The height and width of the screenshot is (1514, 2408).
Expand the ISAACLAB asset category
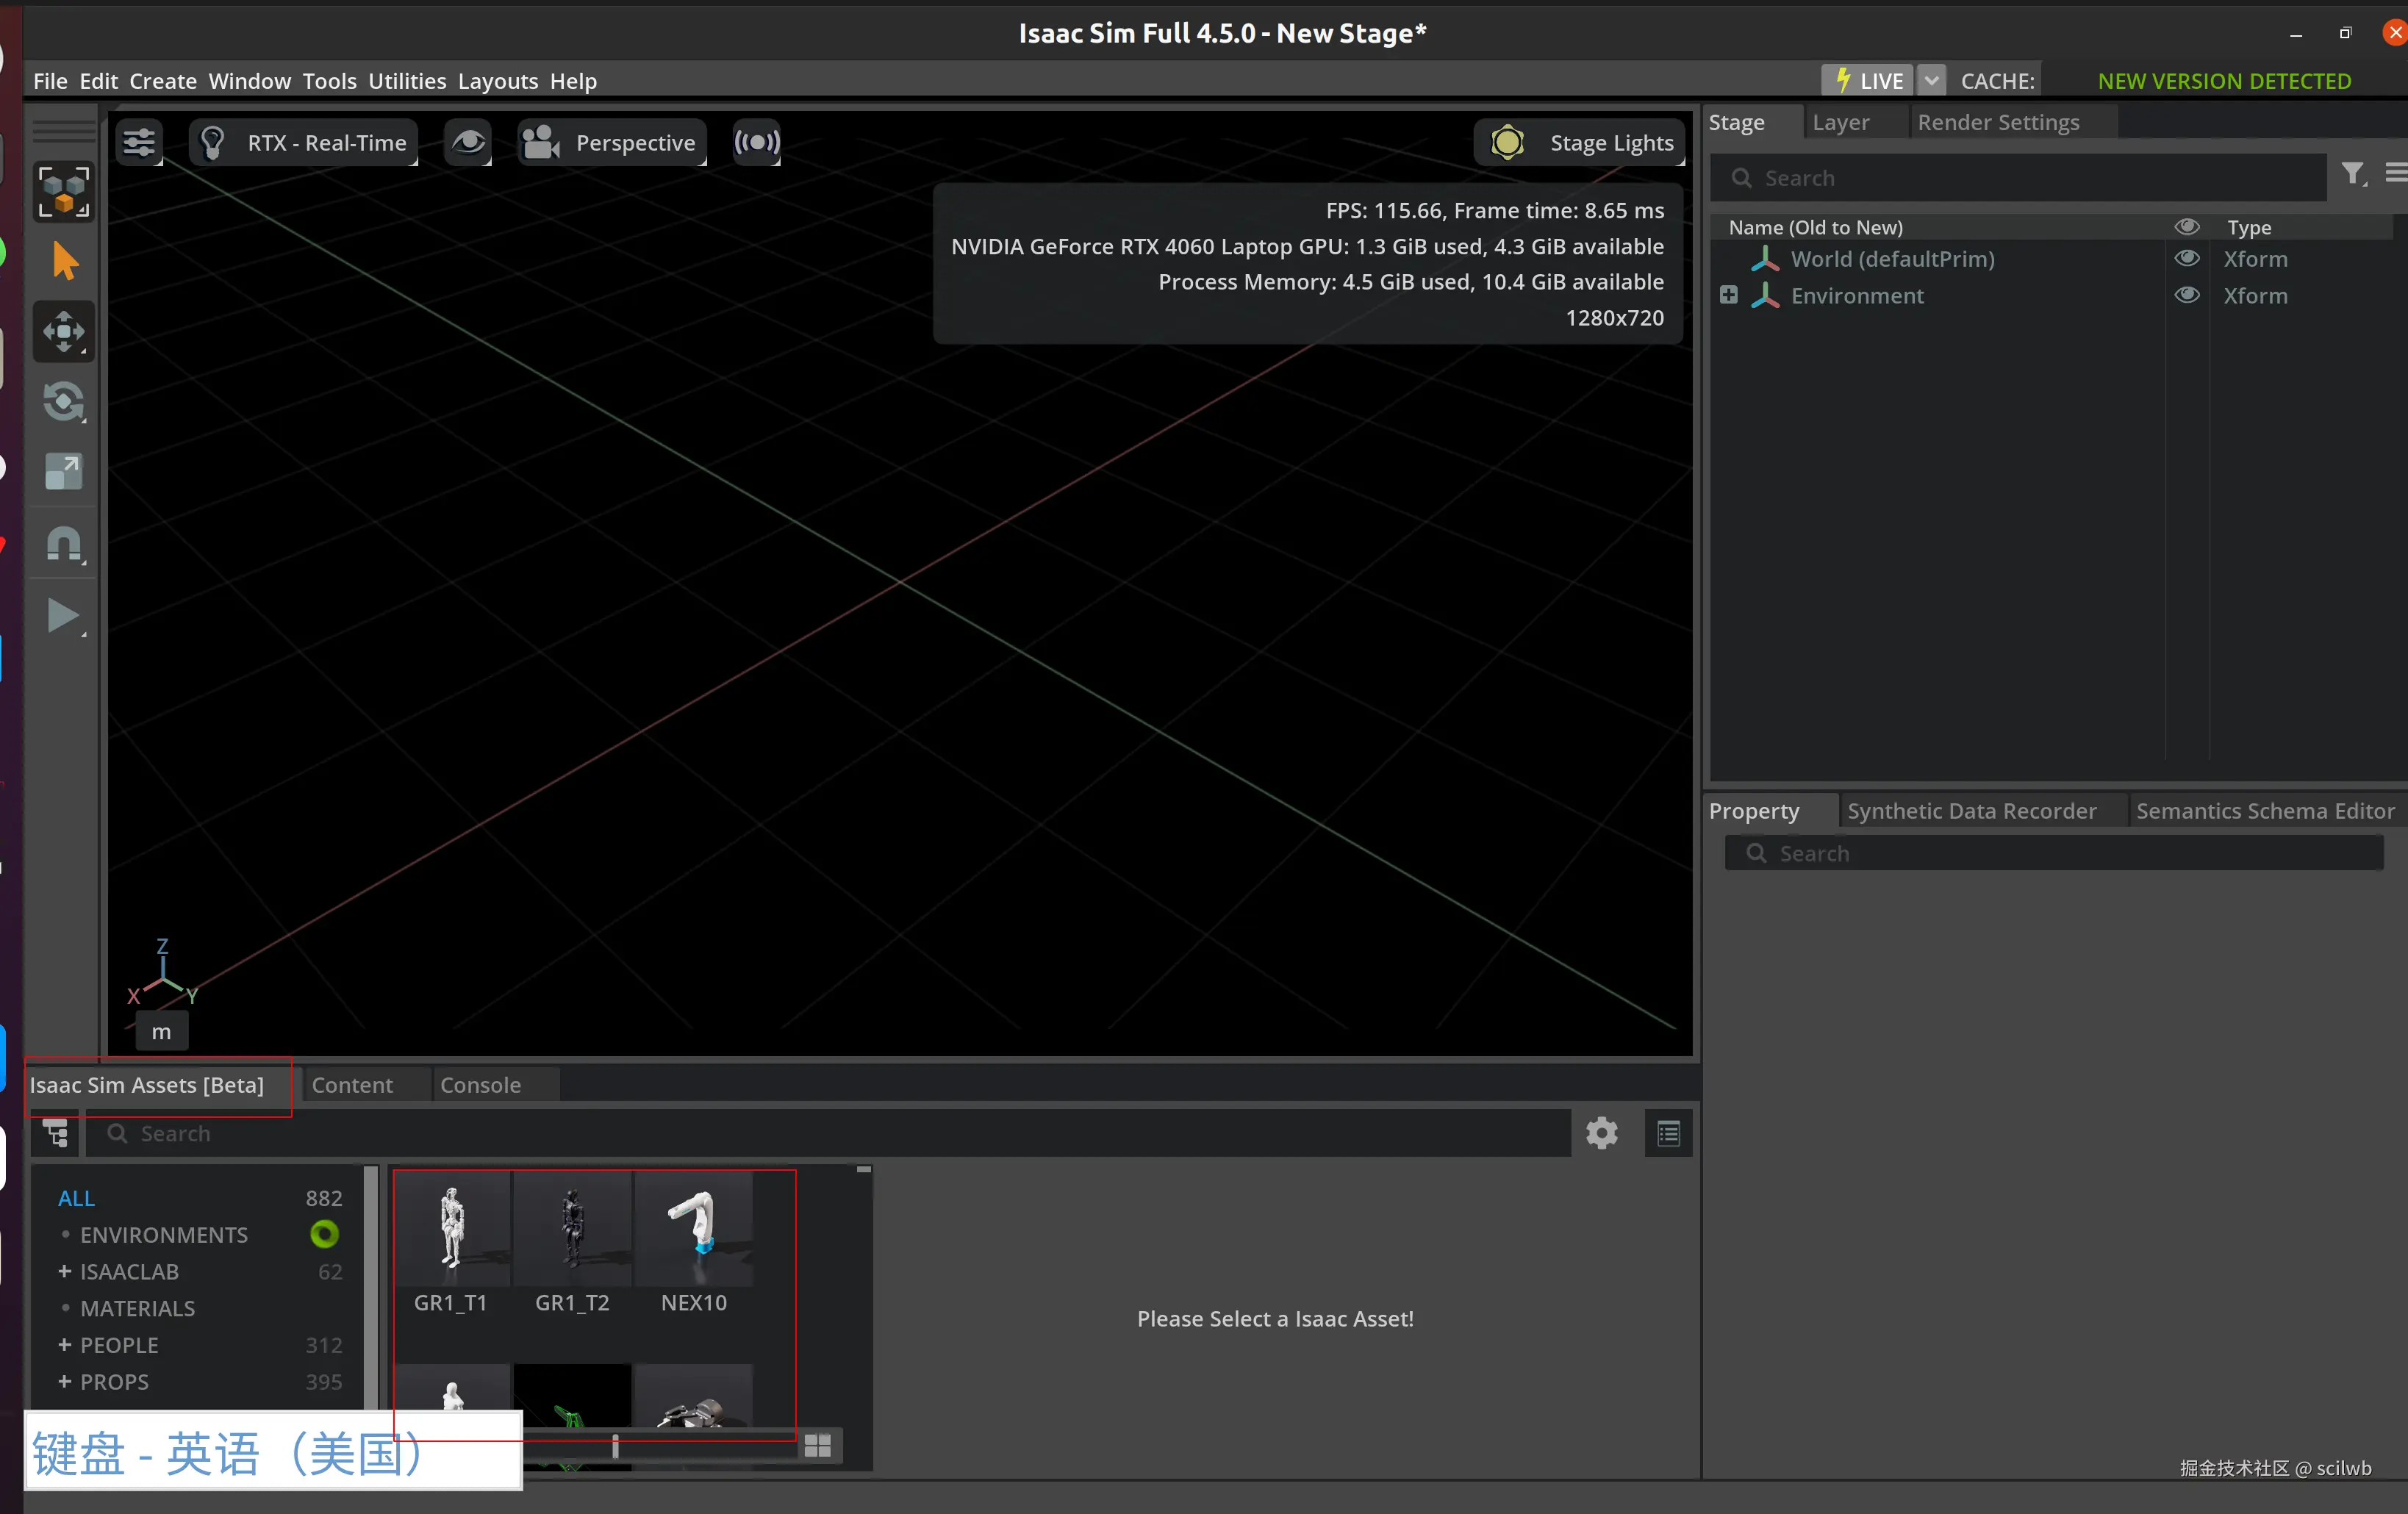coord(64,1271)
